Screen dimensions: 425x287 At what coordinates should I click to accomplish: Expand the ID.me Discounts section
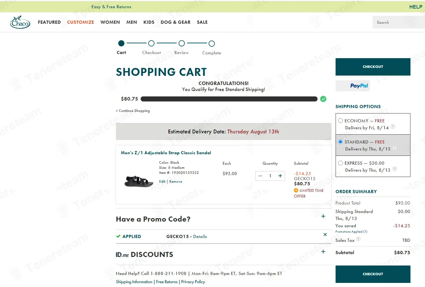[323, 252]
